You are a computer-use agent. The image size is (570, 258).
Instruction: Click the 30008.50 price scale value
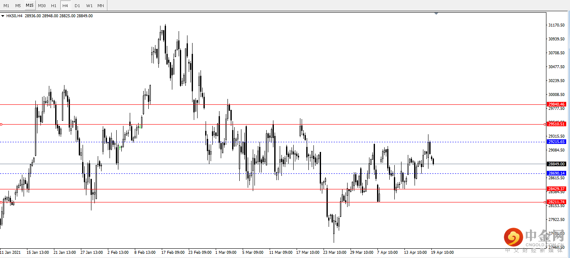coord(557,95)
